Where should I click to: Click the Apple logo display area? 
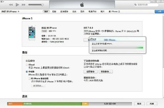[x=82, y=4]
